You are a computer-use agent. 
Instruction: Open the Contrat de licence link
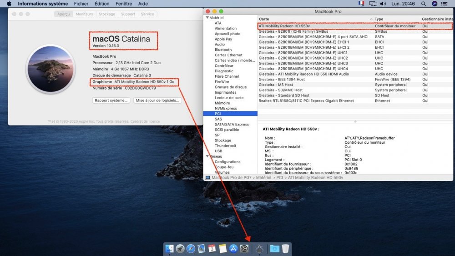[x=145, y=121]
